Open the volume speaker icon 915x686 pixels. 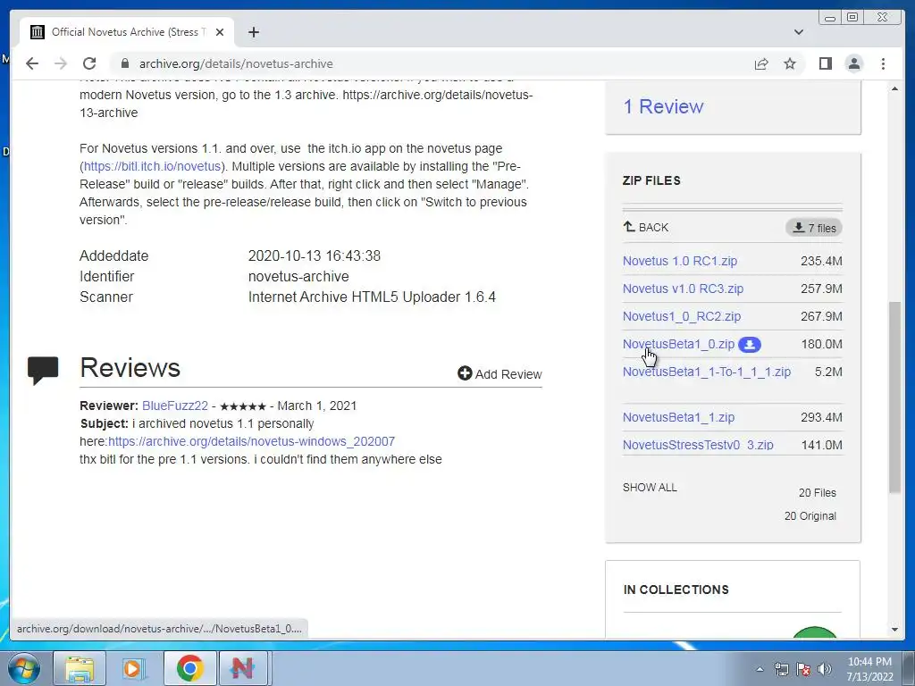(824, 669)
